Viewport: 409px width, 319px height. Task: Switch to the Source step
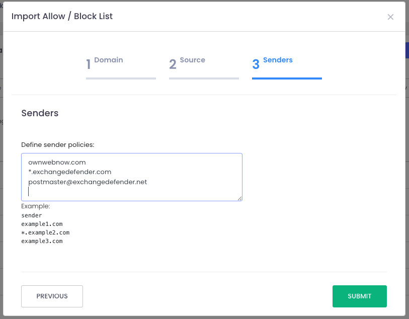click(x=194, y=59)
